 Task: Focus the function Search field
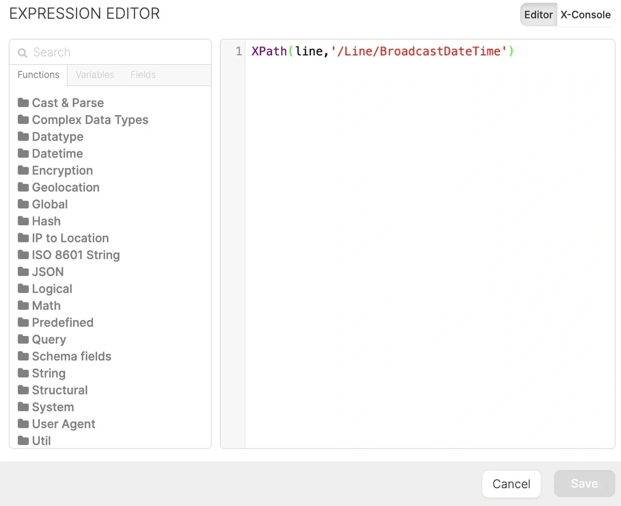(110, 52)
